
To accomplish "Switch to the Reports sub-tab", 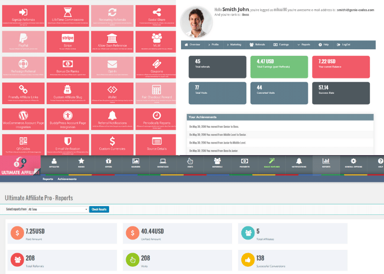I will click(x=48, y=179).
